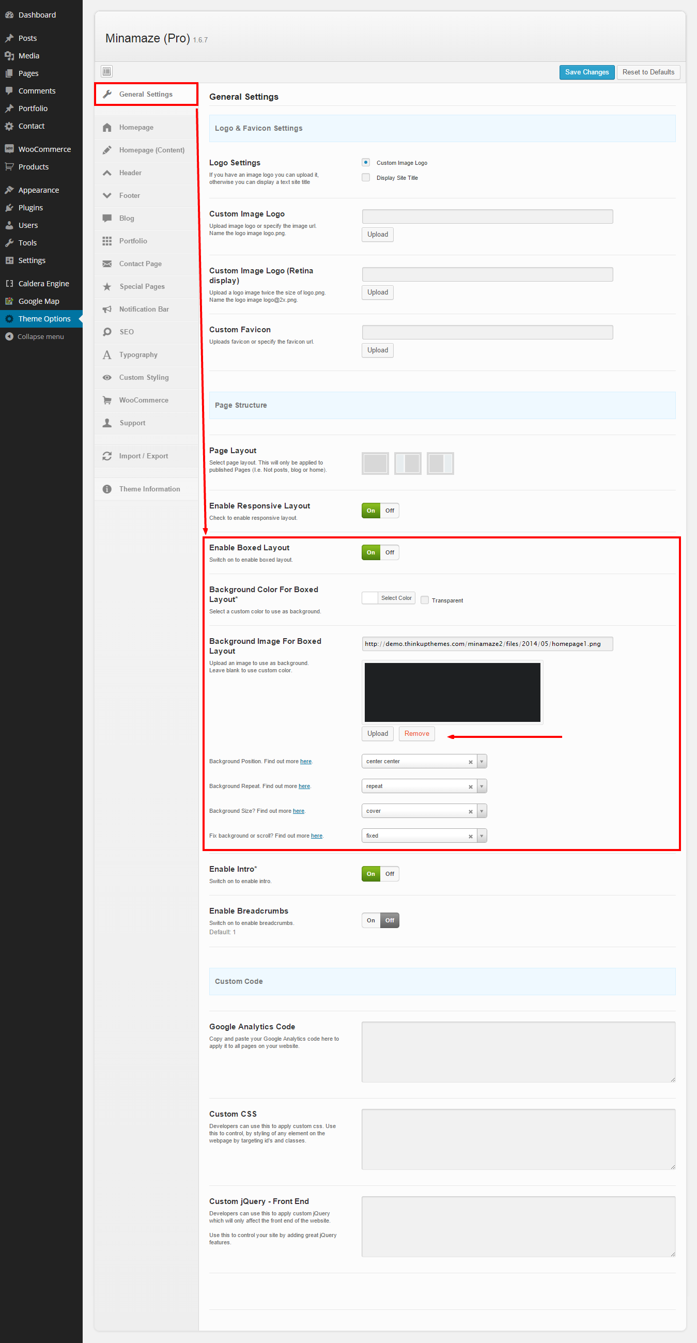697x1343 pixels.
Task: Click the Homepage house icon
Action: point(107,127)
